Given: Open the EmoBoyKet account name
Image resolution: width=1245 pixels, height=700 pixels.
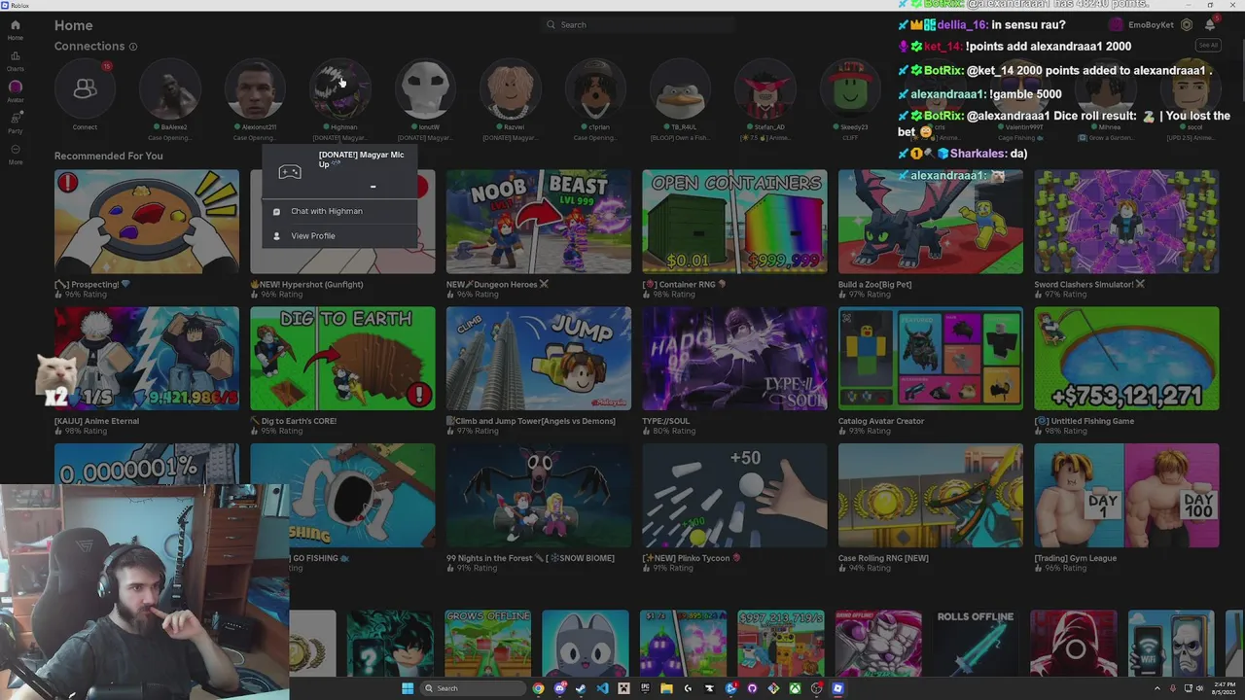Looking at the screenshot, I should 1150,24.
